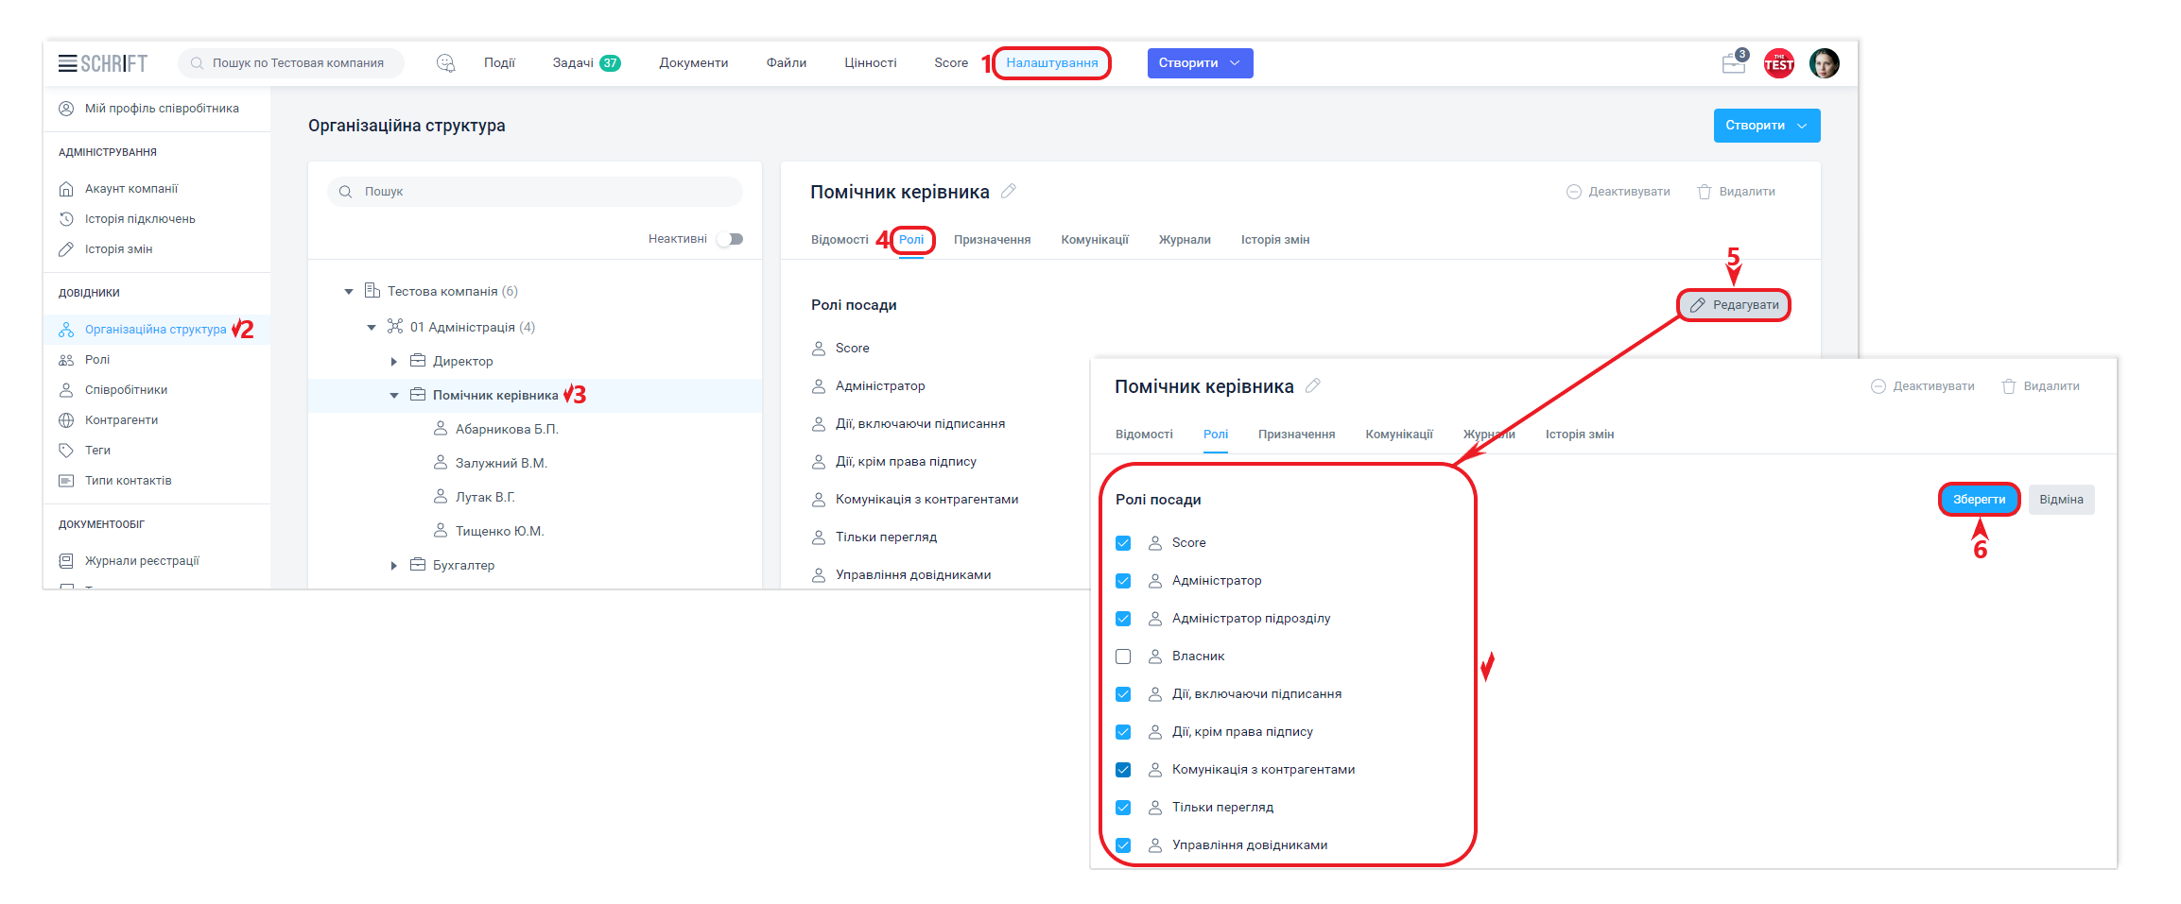Open the hamburger menu next to SCHRIFT logo
Screen dimensions: 2181x904
67,63
